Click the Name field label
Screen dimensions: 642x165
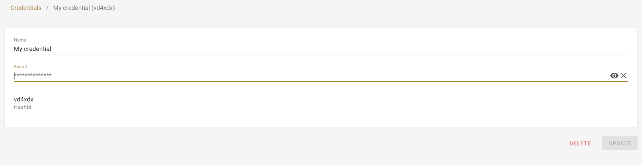click(x=20, y=40)
